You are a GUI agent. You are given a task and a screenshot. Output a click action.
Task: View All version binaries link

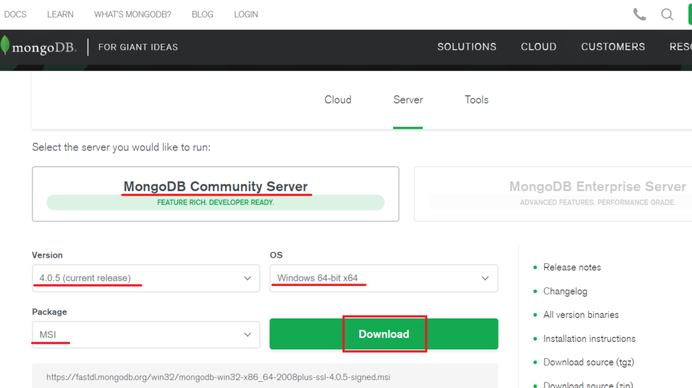pos(580,314)
